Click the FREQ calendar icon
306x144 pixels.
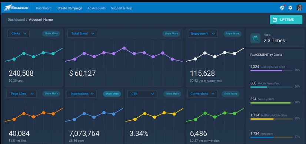click(x=255, y=38)
